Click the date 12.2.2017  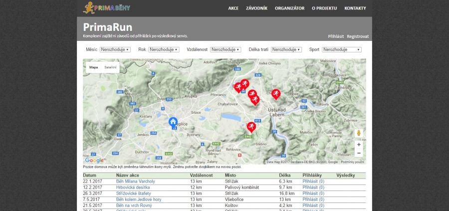(92, 187)
